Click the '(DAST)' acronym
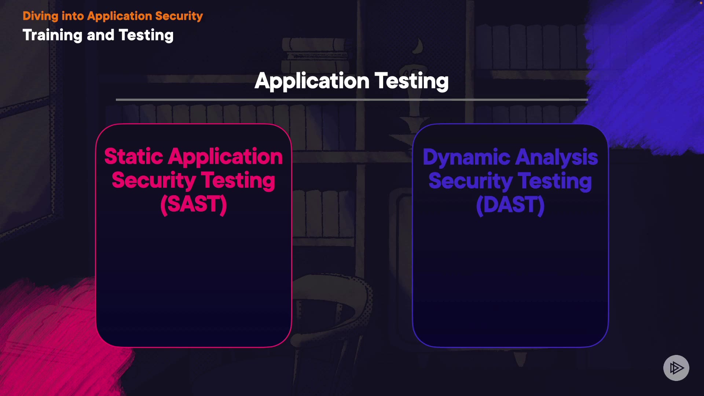 (x=510, y=205)
